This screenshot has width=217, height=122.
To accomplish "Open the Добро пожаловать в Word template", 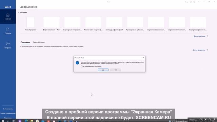I will pyautogui.click(x=52, y=24).
